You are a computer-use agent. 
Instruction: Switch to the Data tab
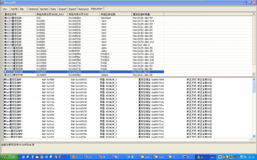point(53,9)
